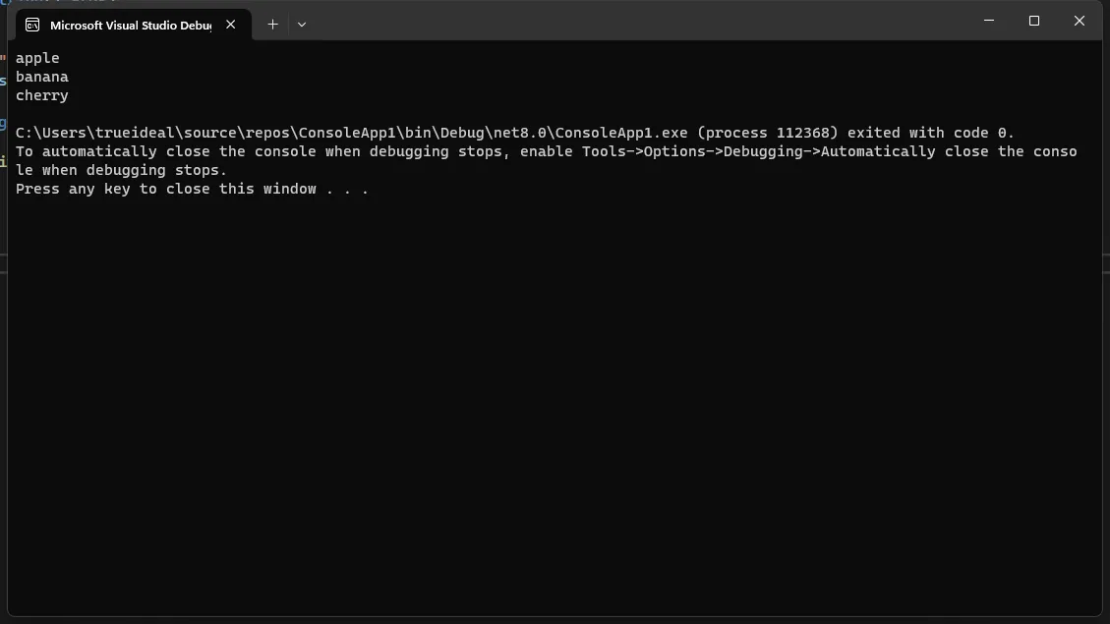Maximize the console window
The width and height of the screenshot is (1110, 624).
(x=1034, y=21)
